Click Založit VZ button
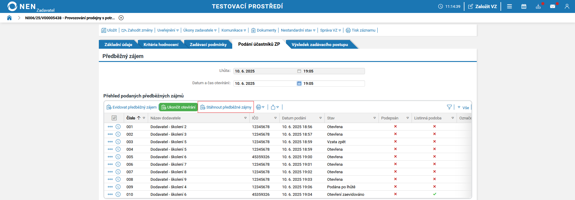The image size is (575, 200). click(x=483, y=6)
